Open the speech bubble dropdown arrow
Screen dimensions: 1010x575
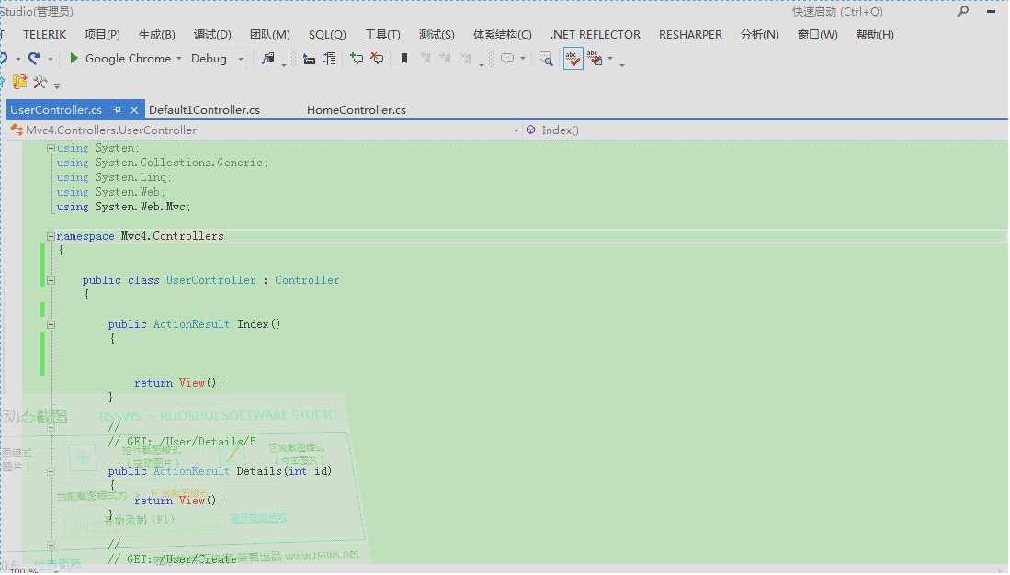tap(522, 59)
